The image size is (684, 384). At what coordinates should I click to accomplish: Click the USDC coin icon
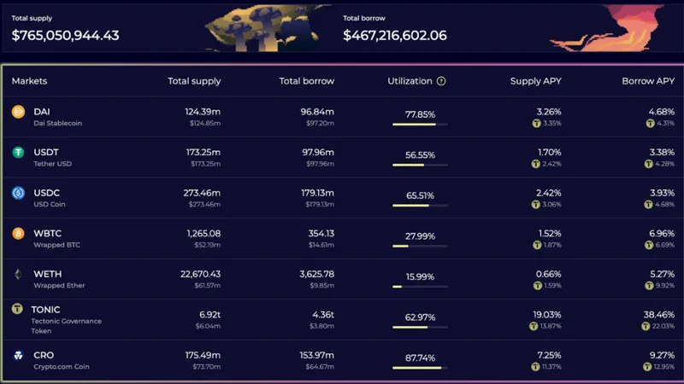coord(18,193)
